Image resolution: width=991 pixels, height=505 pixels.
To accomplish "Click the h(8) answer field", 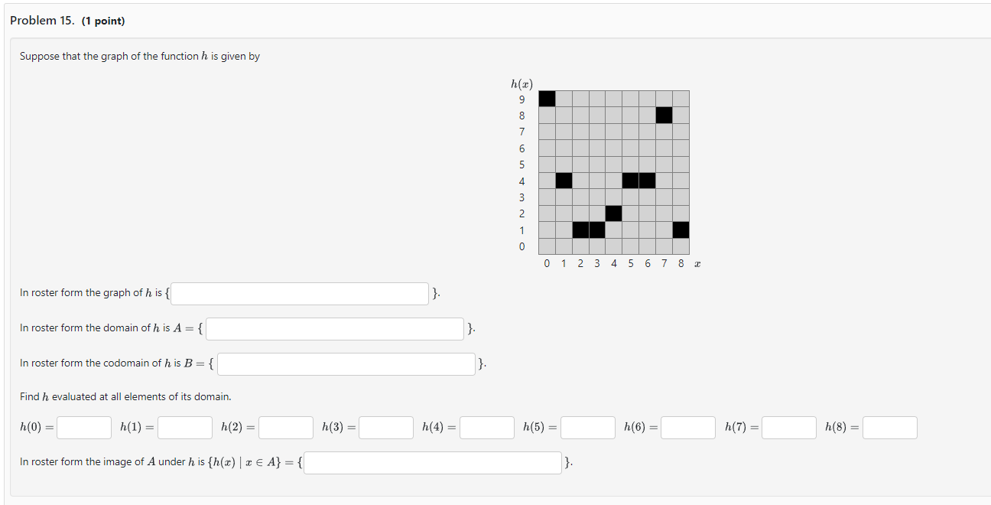I will point(889,427).
